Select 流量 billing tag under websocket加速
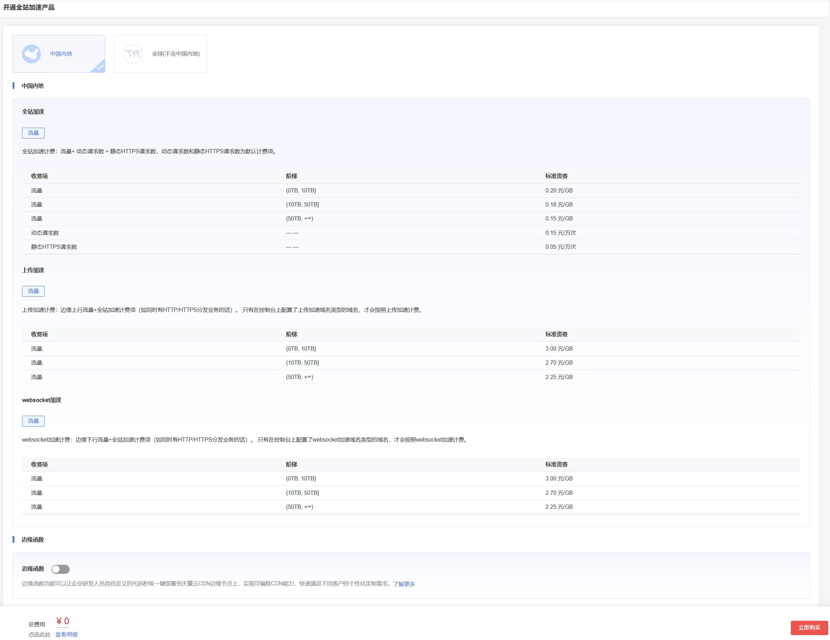This screenshot has height=640, width=830. (x=33, y=421)
